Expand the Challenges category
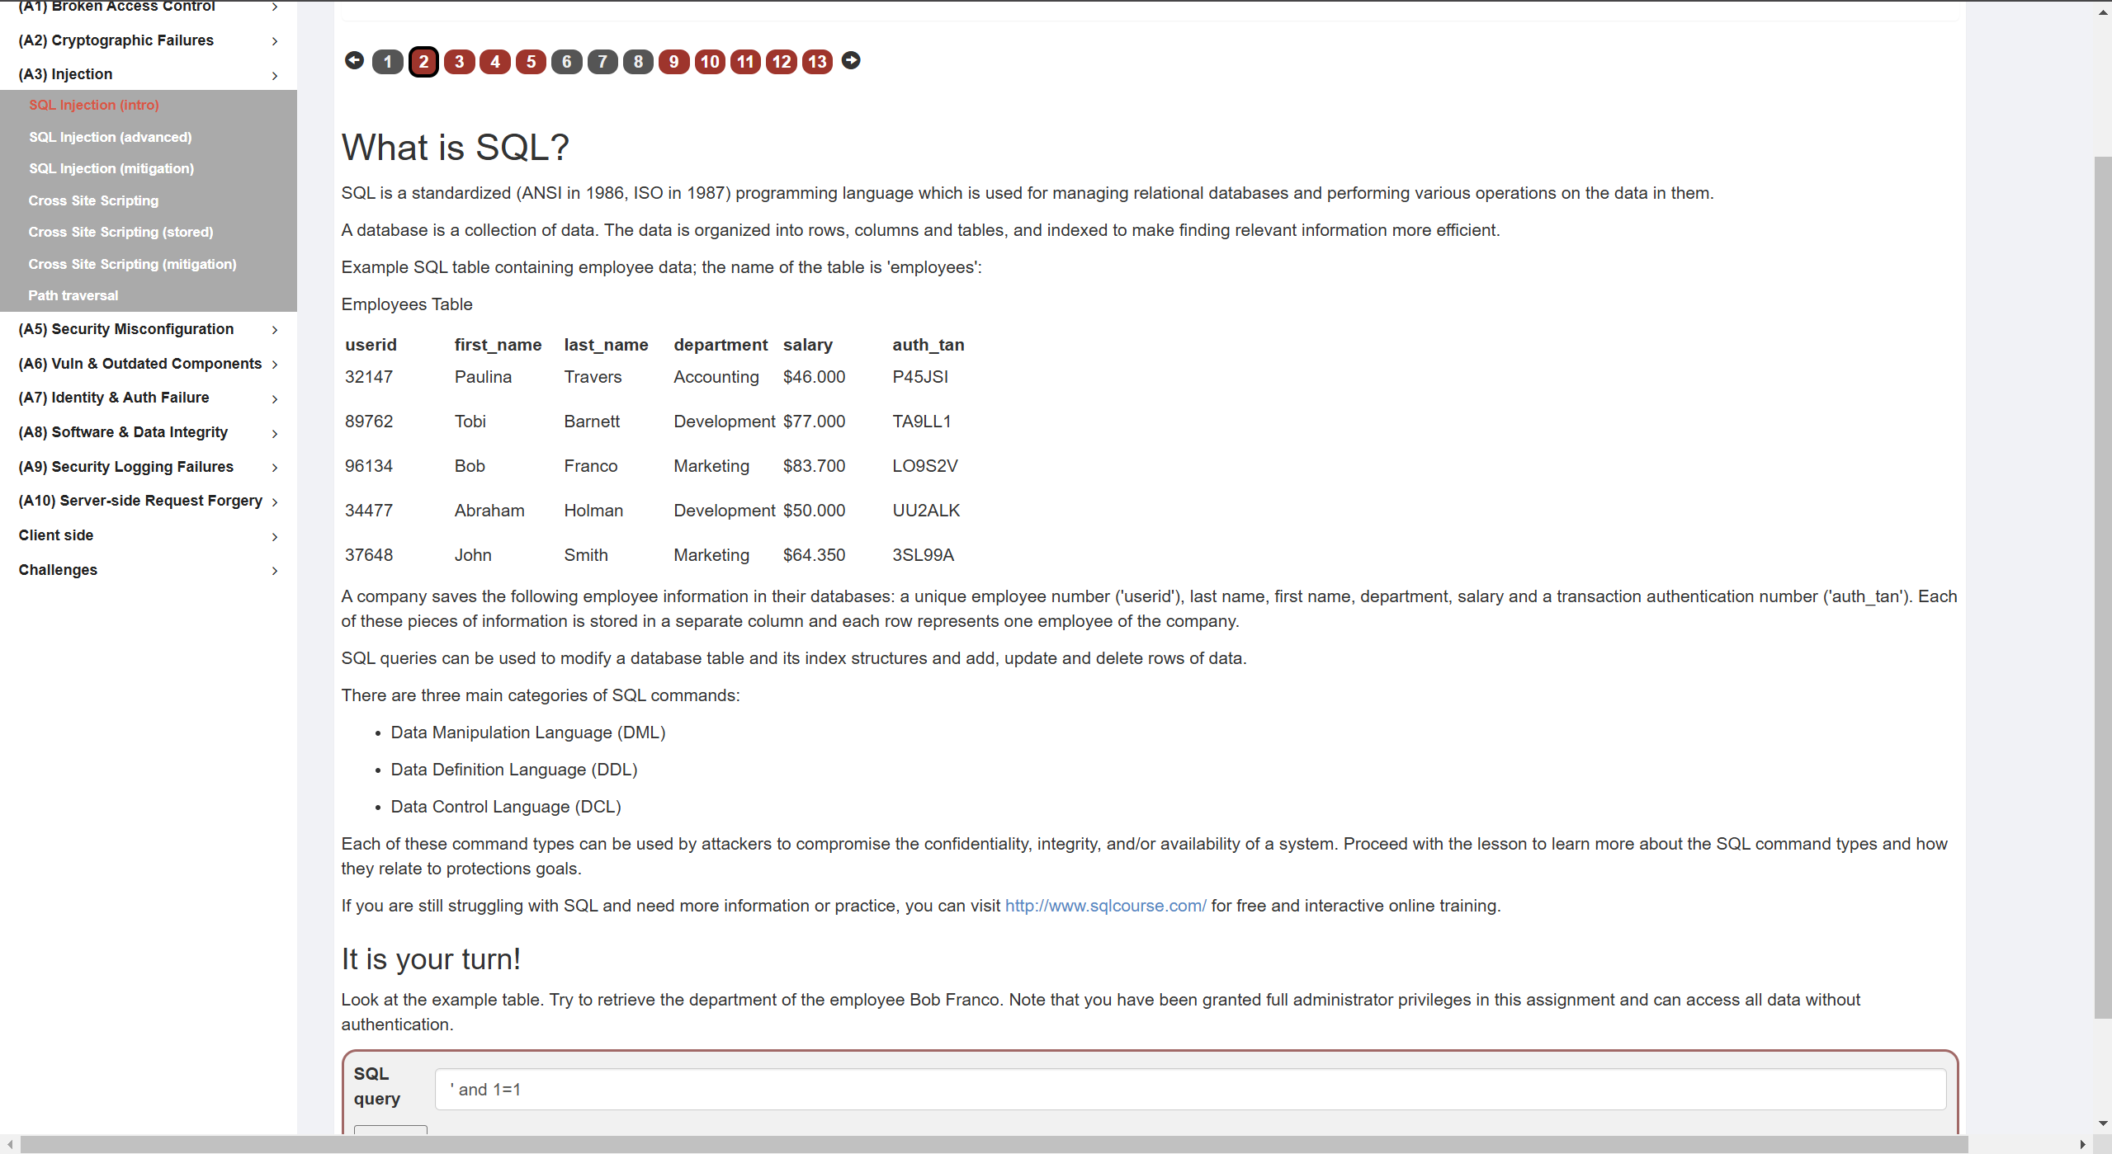The height and width of the screenshot is (1154, 2112). coord(149,570)
